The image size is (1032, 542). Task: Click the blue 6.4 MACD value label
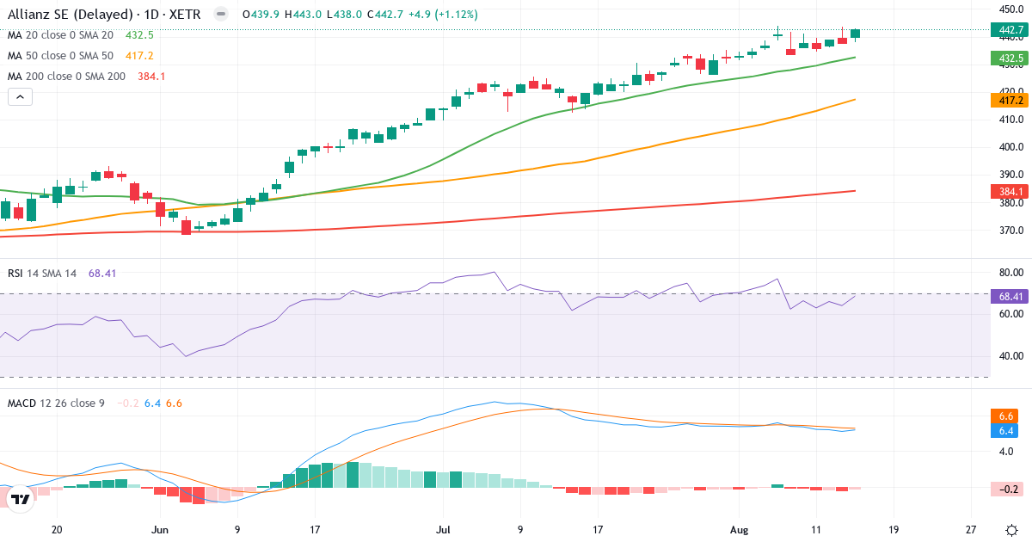click(1006, 429)
